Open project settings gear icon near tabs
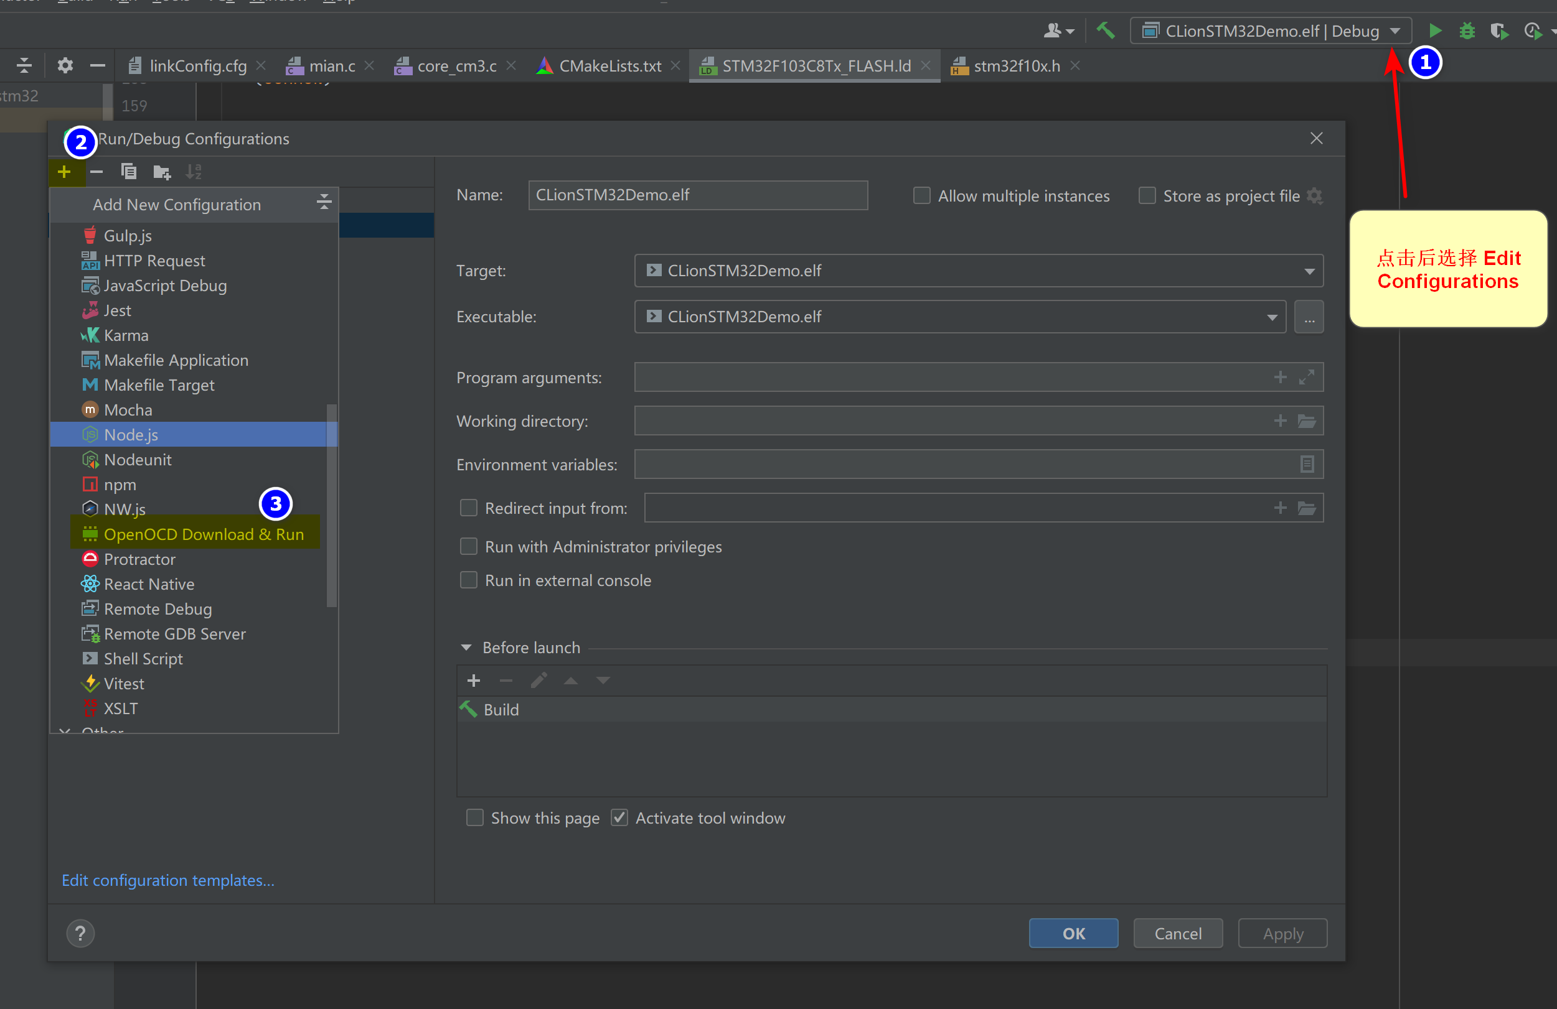Screen dimensions: 1557x1009 pyautogui.click(x=65, y=65)
